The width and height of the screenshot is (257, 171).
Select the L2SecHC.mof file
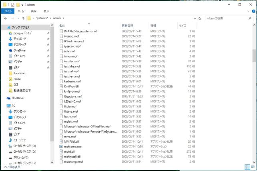pyautogui.click(x=72, y=101)
